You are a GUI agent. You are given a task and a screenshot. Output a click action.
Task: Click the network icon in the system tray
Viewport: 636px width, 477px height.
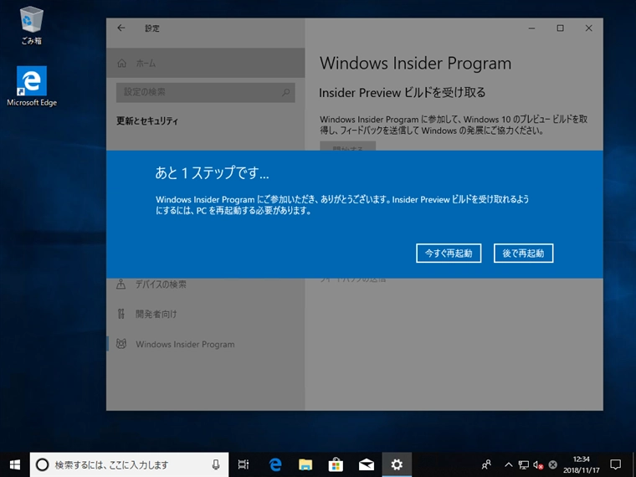(x=524, y=464)
